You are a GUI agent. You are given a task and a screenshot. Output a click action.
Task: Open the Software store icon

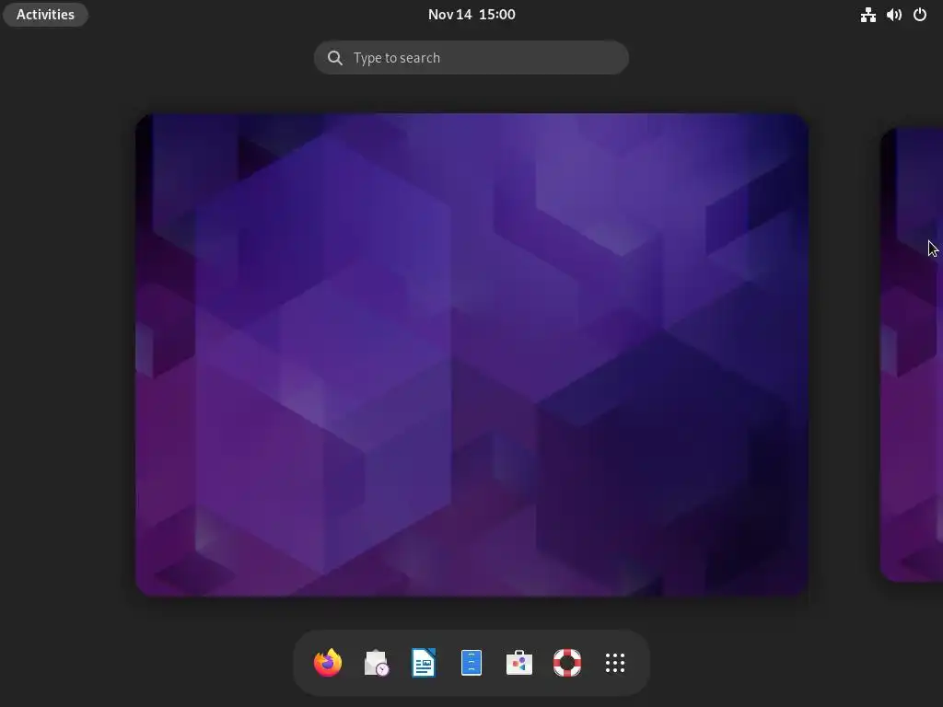pos(519,663)
